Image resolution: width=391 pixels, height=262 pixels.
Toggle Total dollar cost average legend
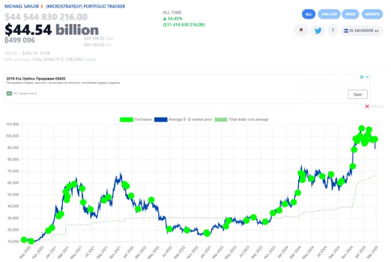241,119
